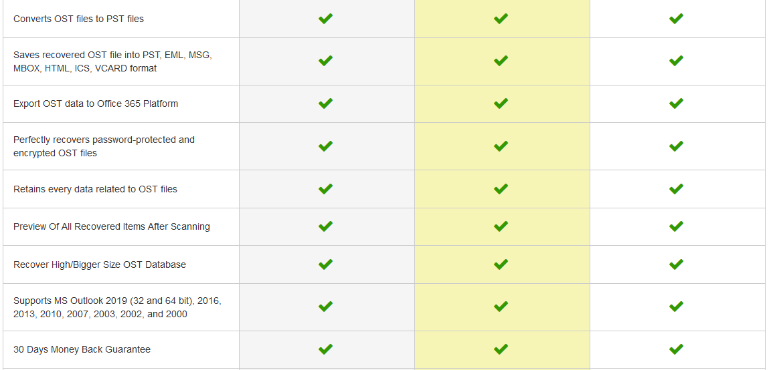Click last-column checkmark for password-protected OST recovery row
Viewport: 769px width, 370px height.
(677, 146)
